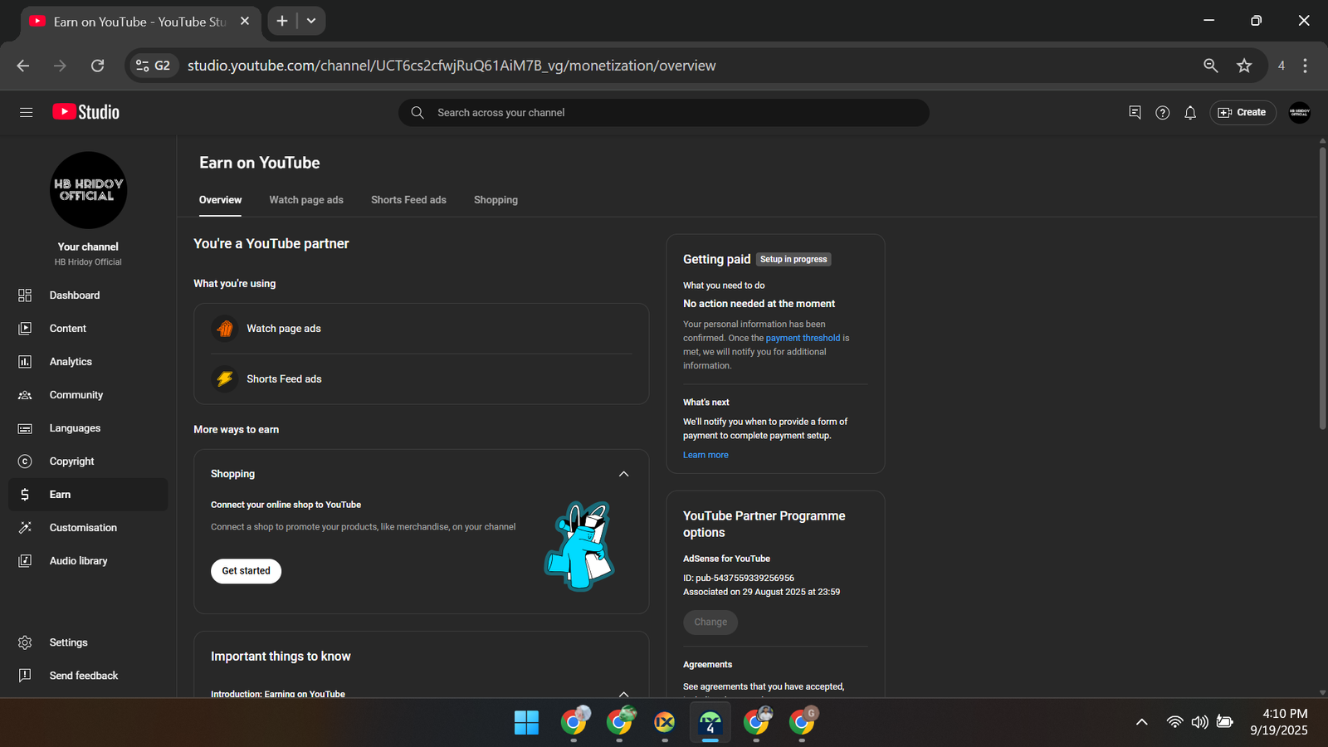1328x747 pixels.
Task: Switch to Watch page ads tab
Action: point(305,200)
